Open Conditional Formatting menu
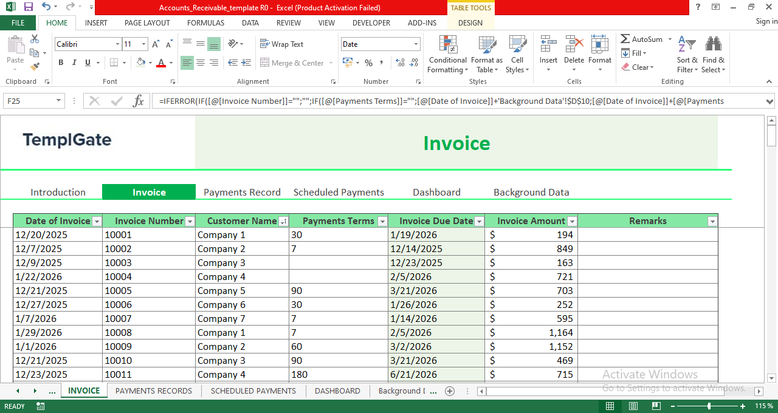778x413 pixels. tap(448, 55)
